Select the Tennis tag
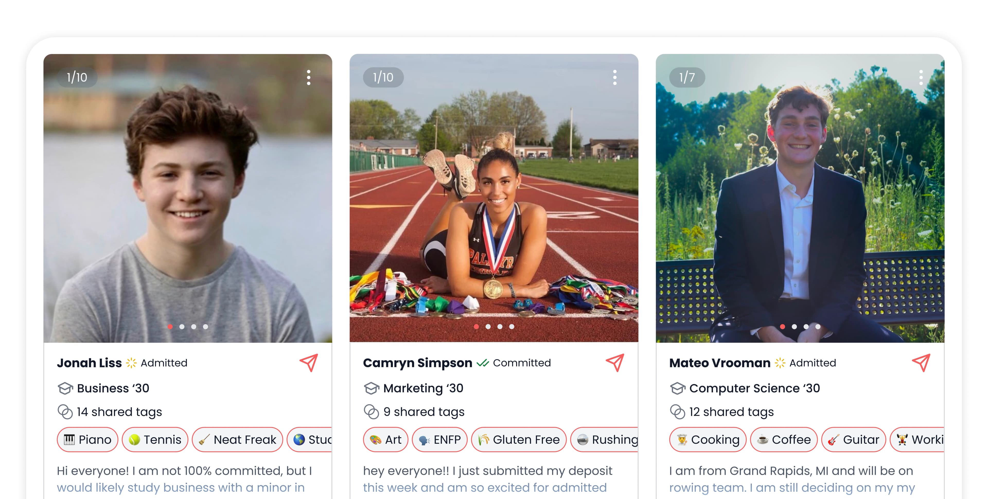Viewport: 988px width, 499px height. pyautogui.click(x=155, y=440)
